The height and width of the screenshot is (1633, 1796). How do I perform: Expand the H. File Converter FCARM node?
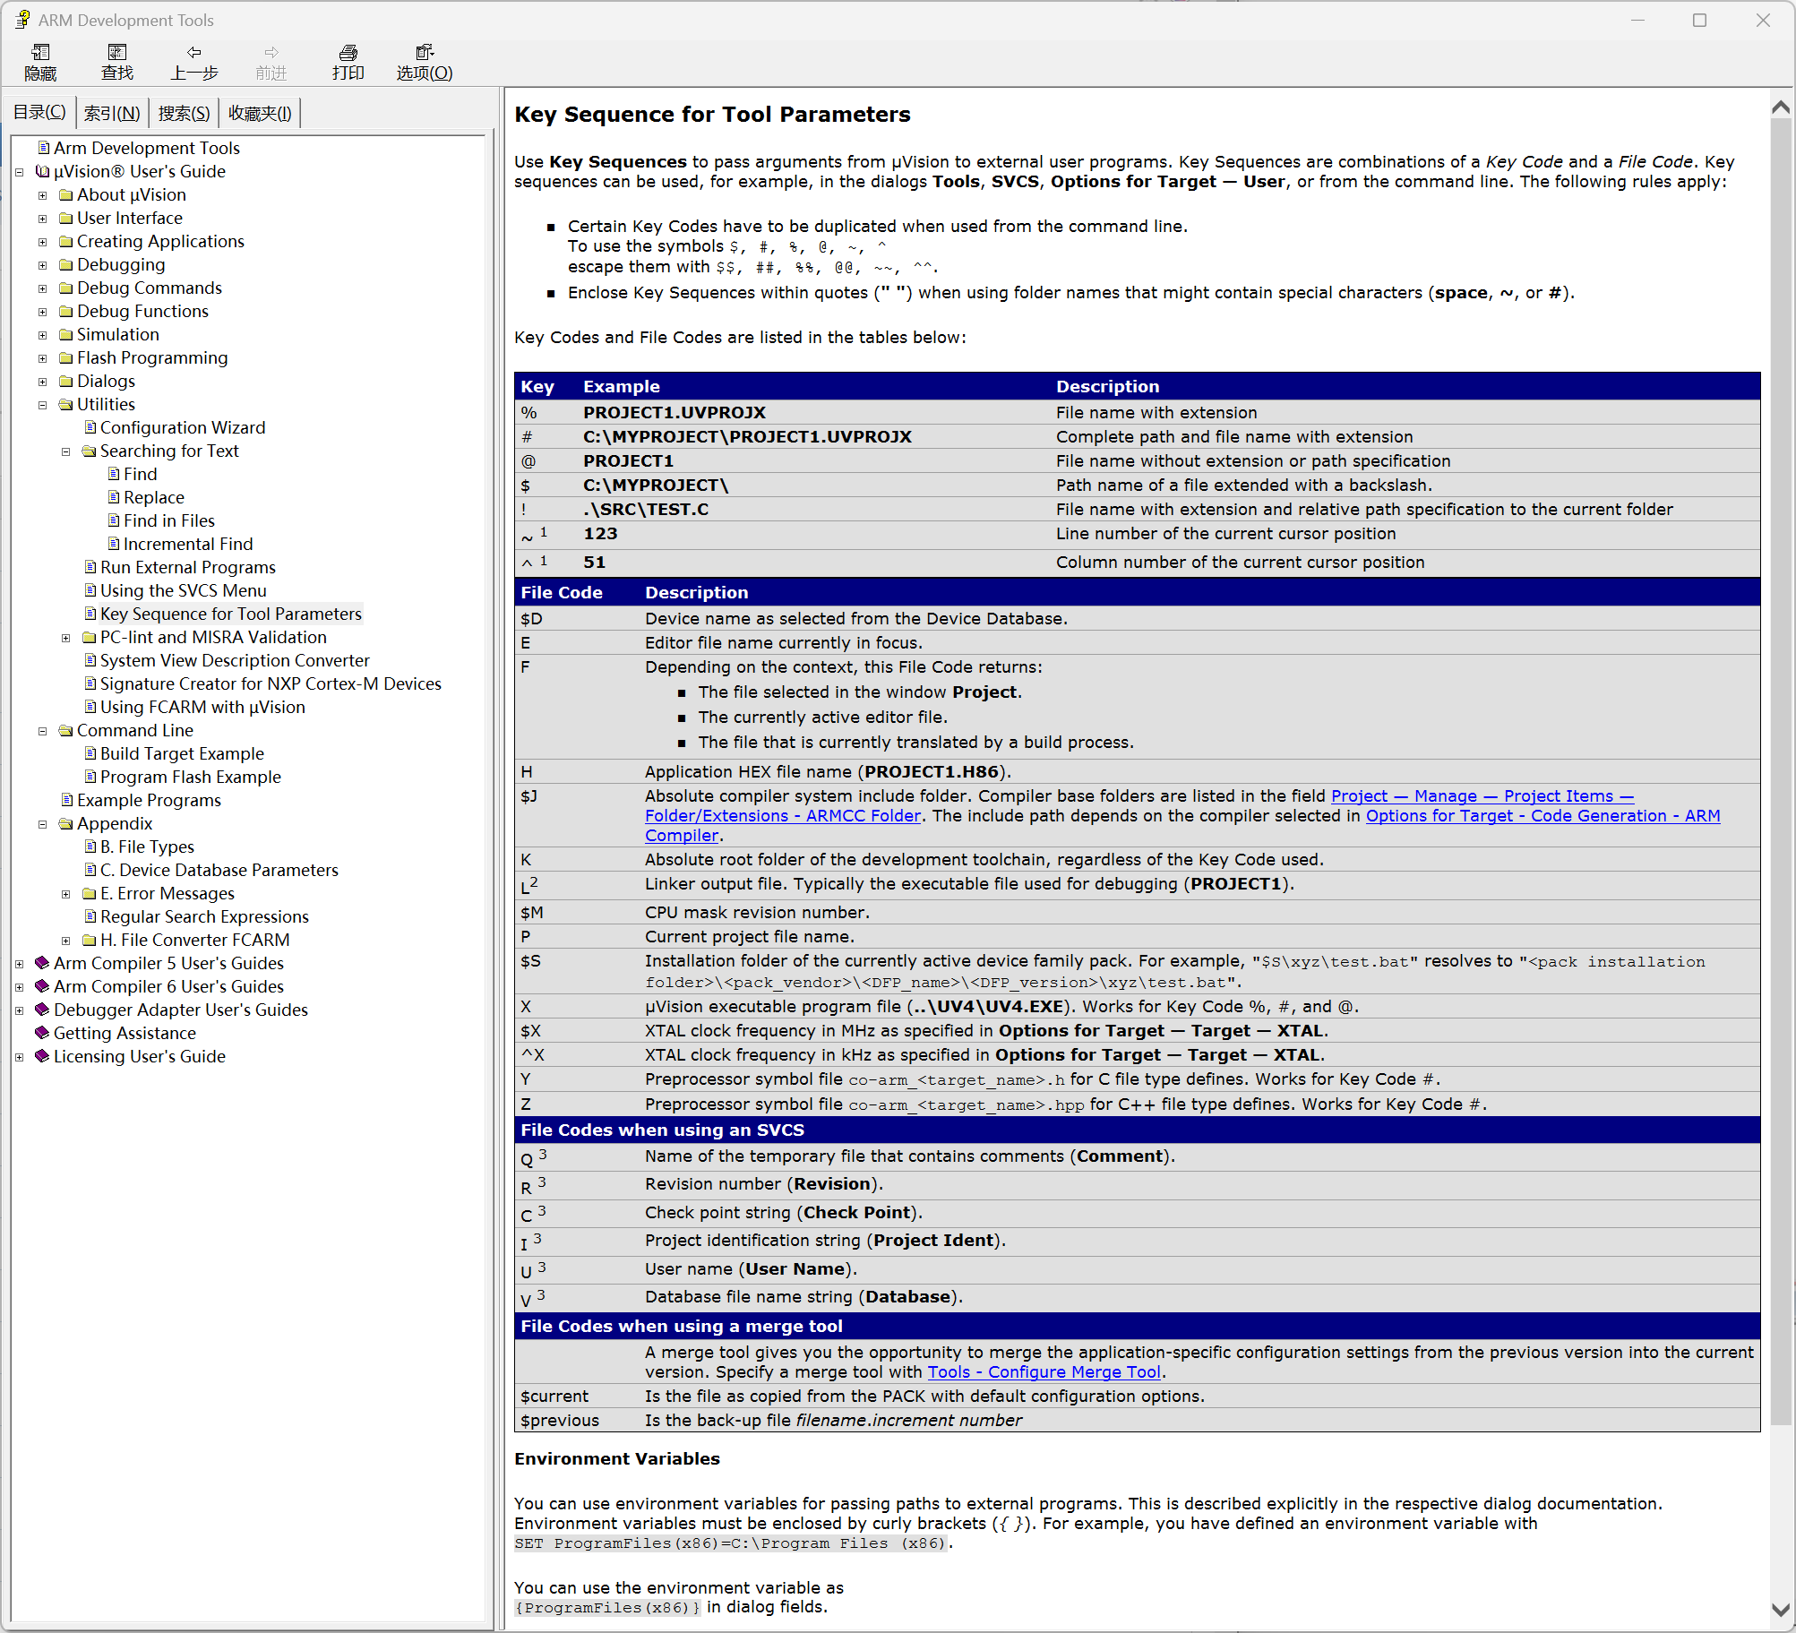pos(66,941)
